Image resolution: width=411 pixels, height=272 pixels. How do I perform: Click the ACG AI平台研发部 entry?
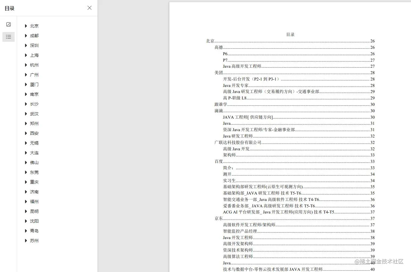(299, 212)
